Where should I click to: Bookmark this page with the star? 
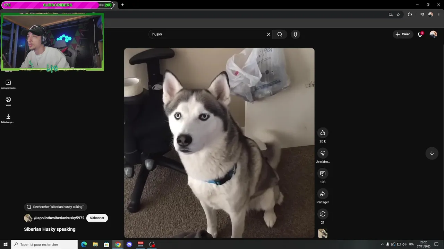(x=398, y=15)
